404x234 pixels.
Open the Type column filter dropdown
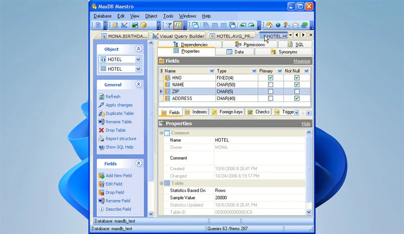[x=254, y=71]
